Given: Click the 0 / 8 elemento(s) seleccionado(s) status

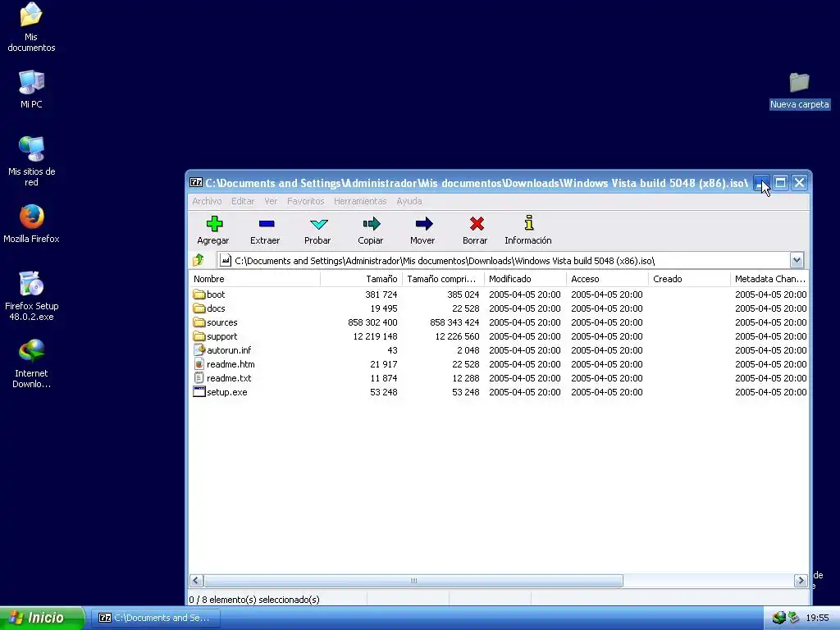Looking at the screenshot, I should pyautogui.click(x=254, y=600).
